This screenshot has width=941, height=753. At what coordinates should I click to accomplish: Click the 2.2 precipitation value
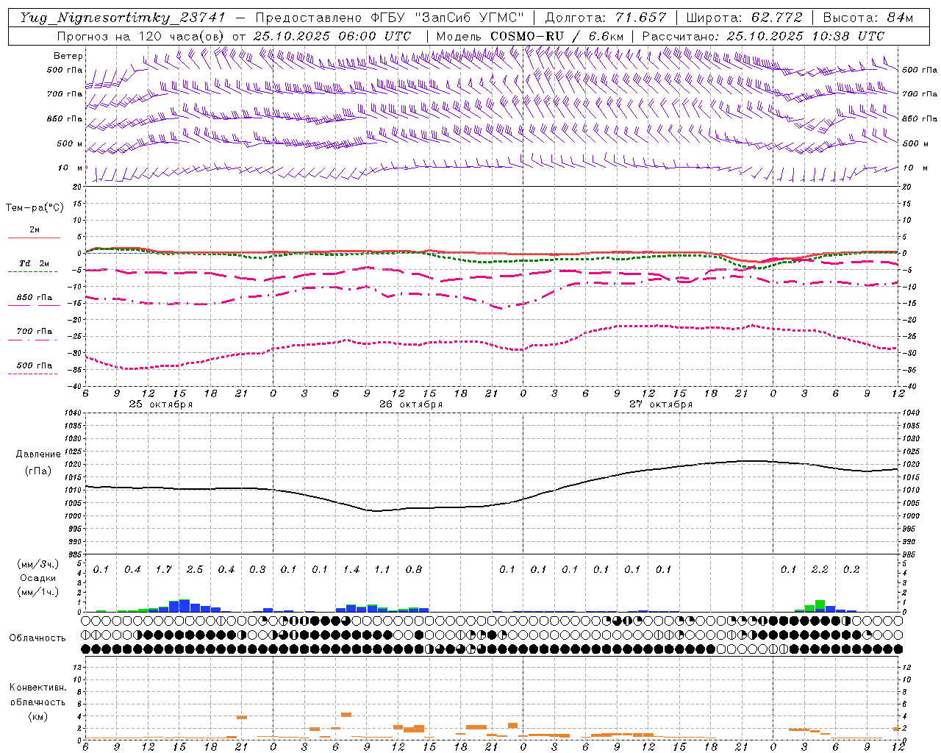820,569
